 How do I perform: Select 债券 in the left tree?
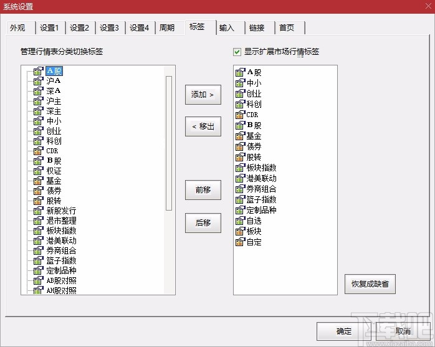tap(54, 191)
